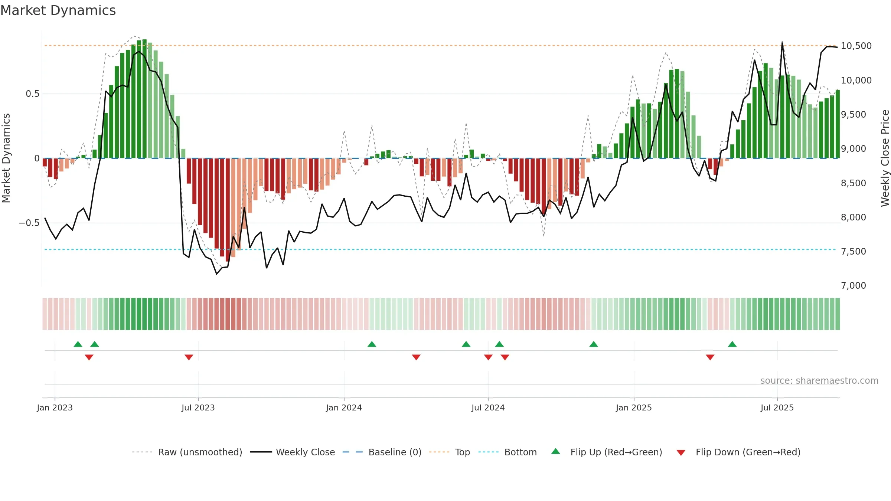
Task: Click green flip-up marker just before Jul 2024
Action: click(x=466, y=344)
